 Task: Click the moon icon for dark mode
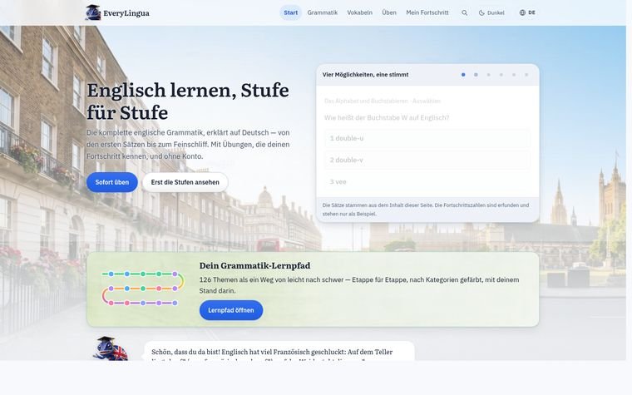[x=481, y=13]
